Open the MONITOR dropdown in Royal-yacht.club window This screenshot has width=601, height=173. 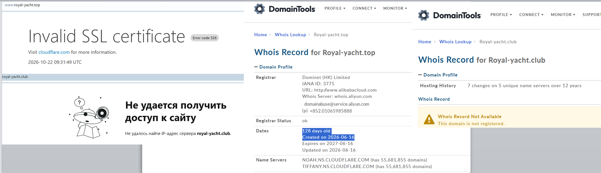tap(563, 15)
